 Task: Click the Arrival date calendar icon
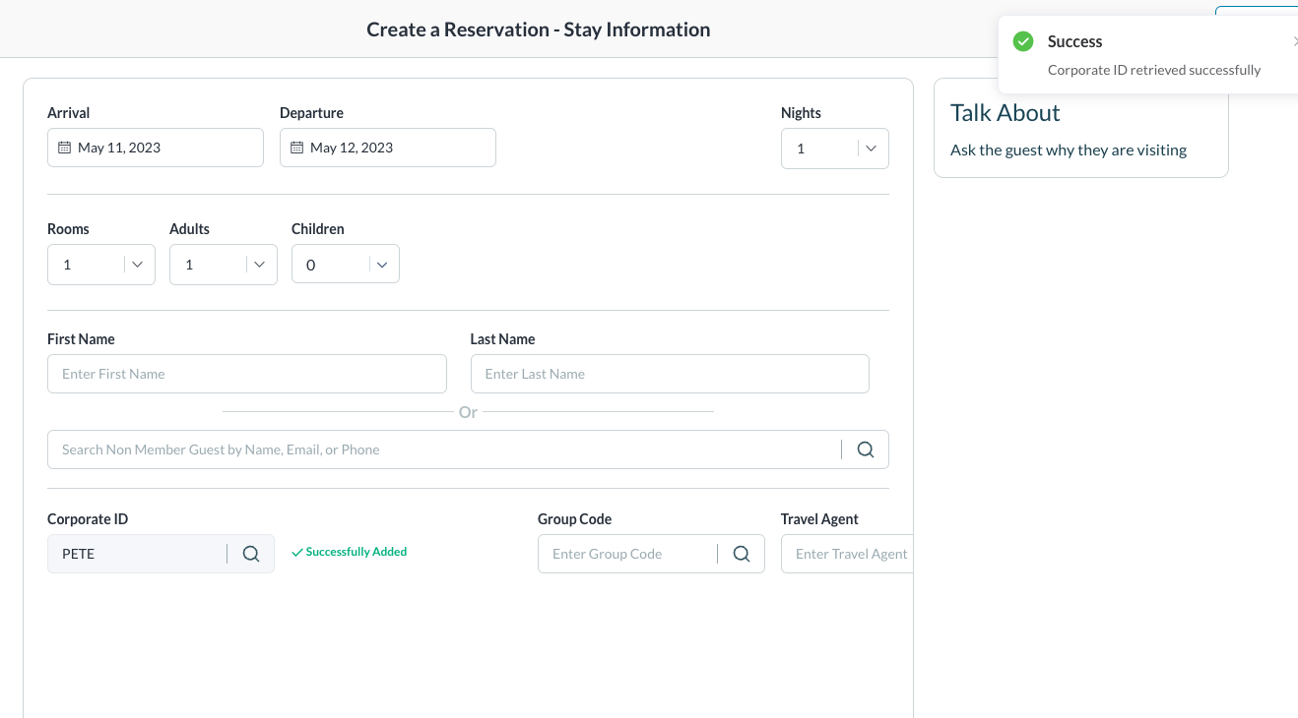(65, 148)
